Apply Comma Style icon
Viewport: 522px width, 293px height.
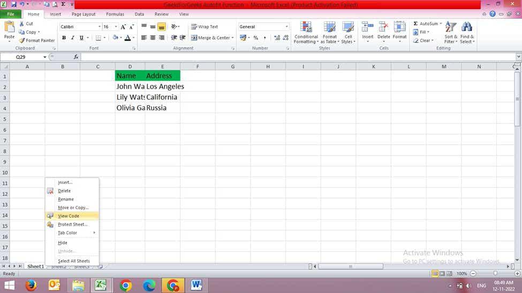[x=264, y=38]
